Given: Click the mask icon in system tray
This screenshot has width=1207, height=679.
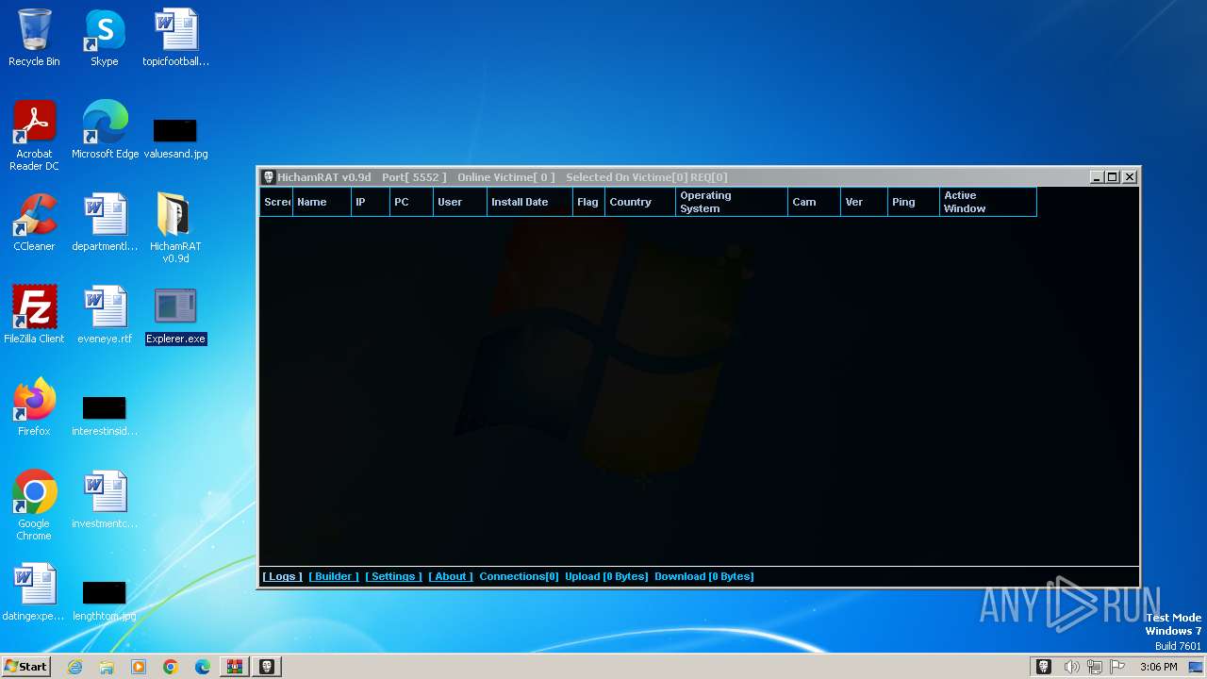Looking at the screenshot, I should pyautogui.click(x=1044, y=667).
